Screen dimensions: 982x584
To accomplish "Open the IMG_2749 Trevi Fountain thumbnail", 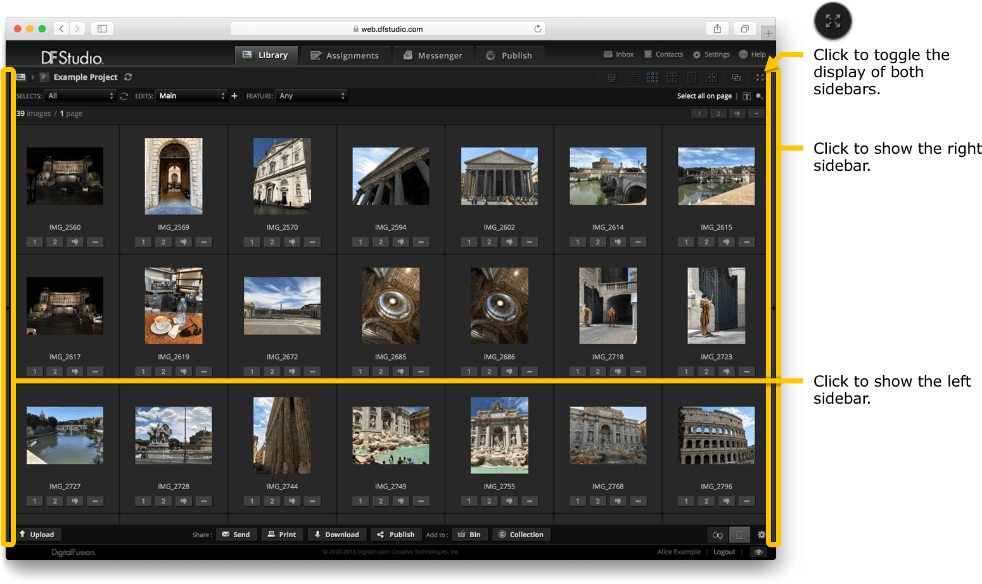I will [x=390, y=435].
